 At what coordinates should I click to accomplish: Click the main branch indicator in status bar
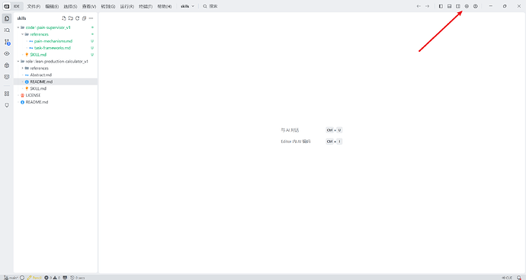pos(11,277)
